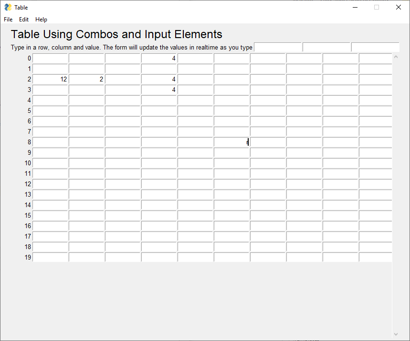Select the cell containing 2 in row 2
This screenshot has width=410, height=341.
point(86,79)
